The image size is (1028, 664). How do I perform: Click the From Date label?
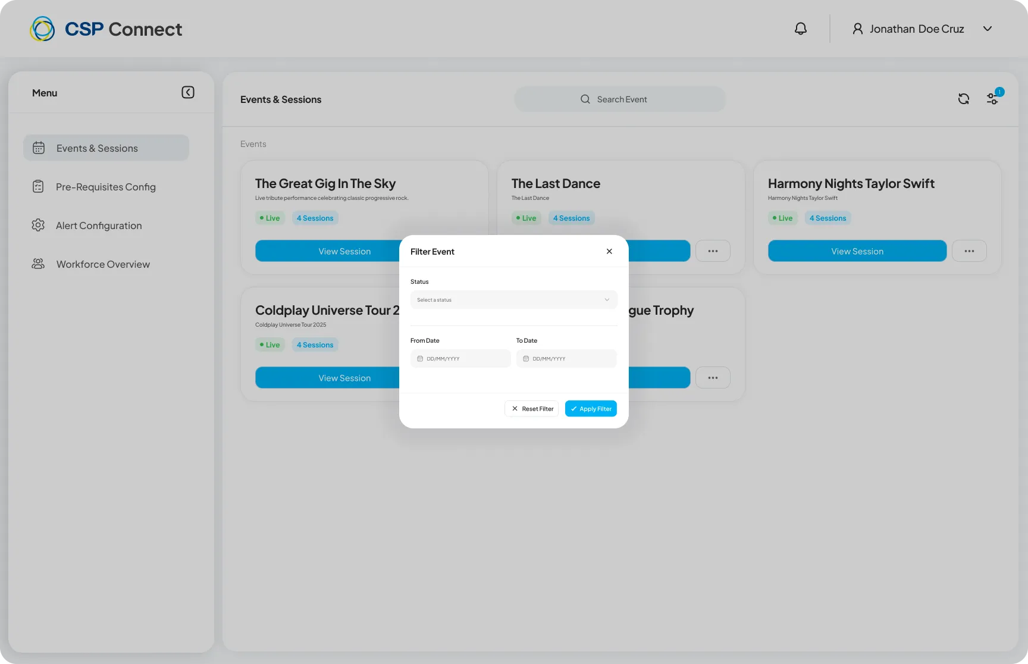pyautogui.click(x=425, y=340)
